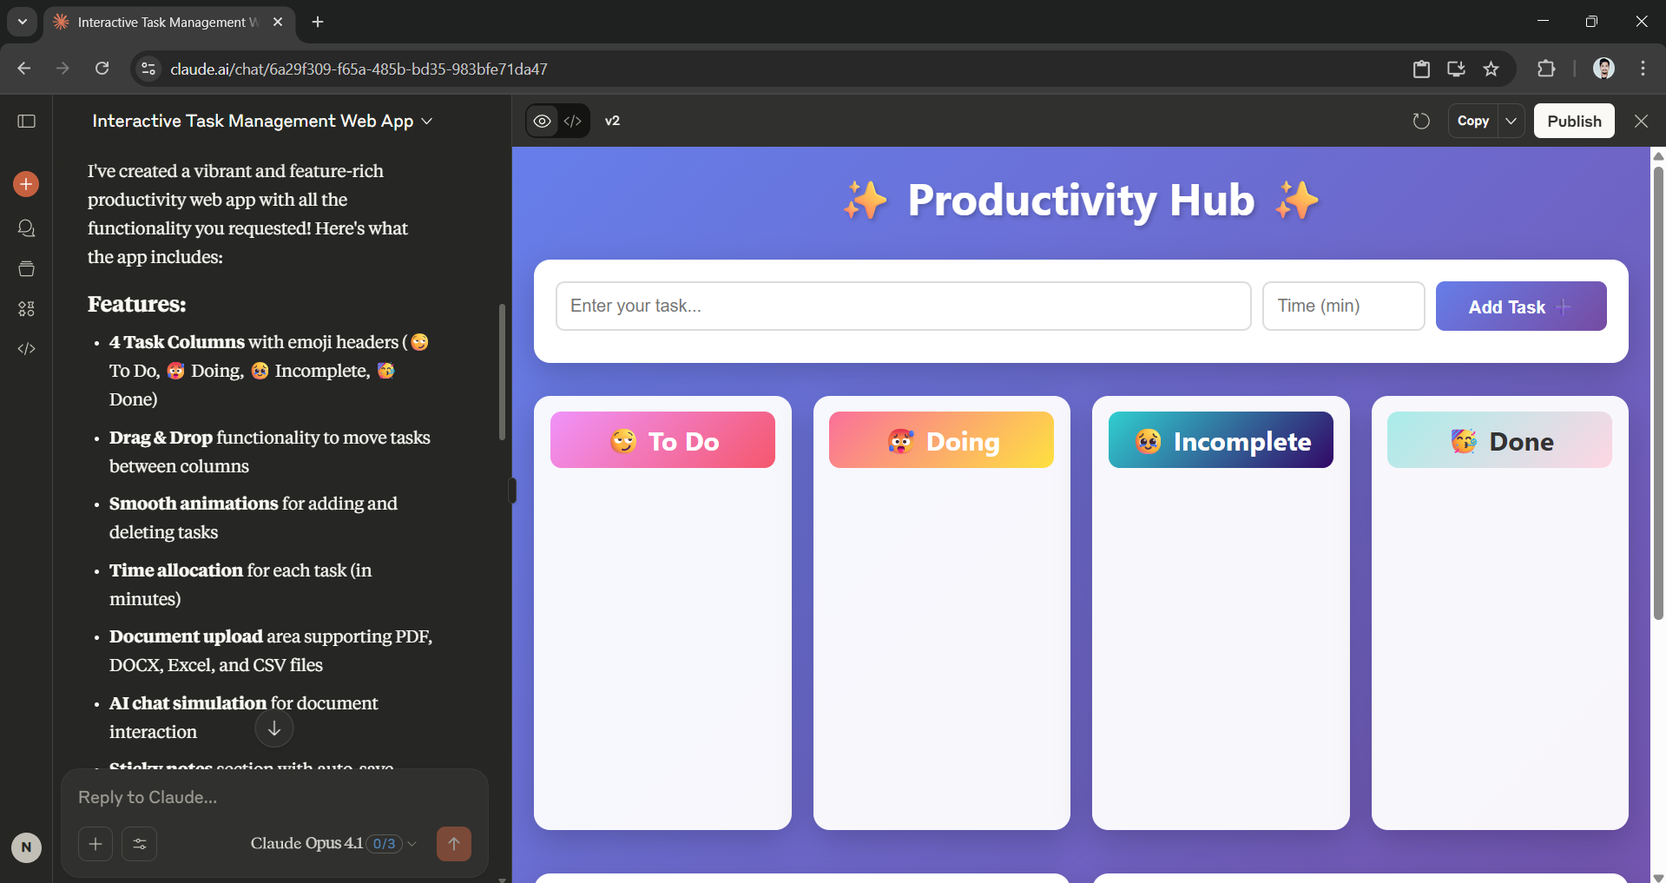The width and height of the screenshot is (1666, 883).
Task: Expand the Interactive Task Management Web App title menu
Action: 427,122
